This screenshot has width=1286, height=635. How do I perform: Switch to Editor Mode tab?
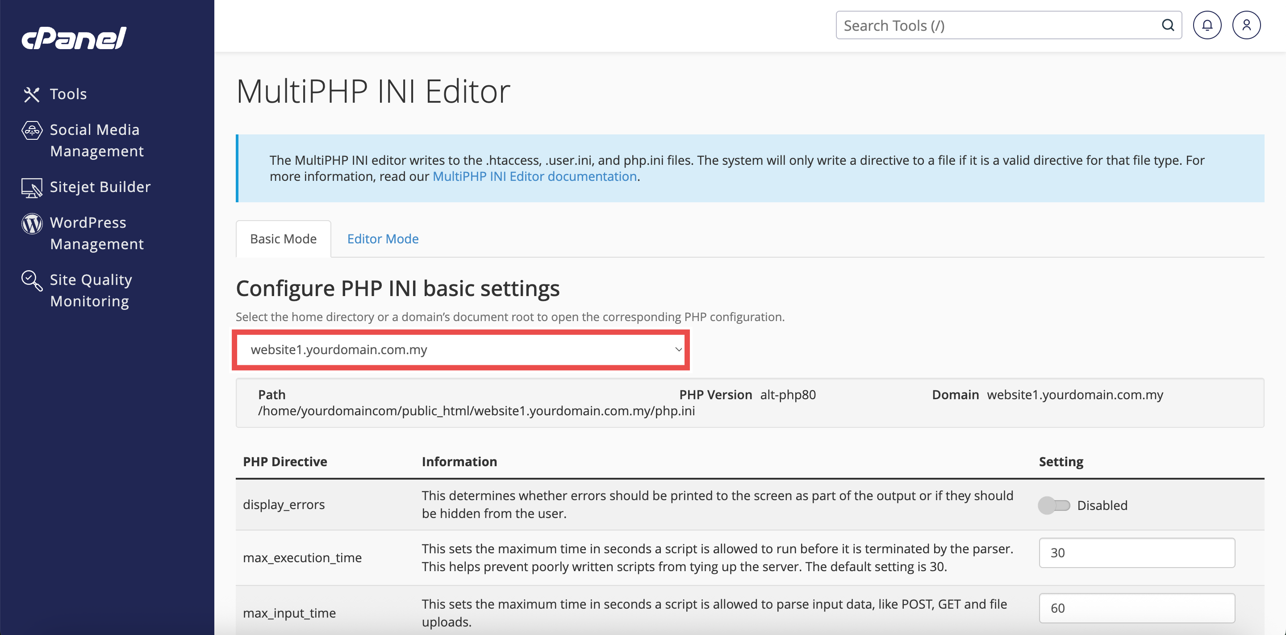tap(382, 239)
